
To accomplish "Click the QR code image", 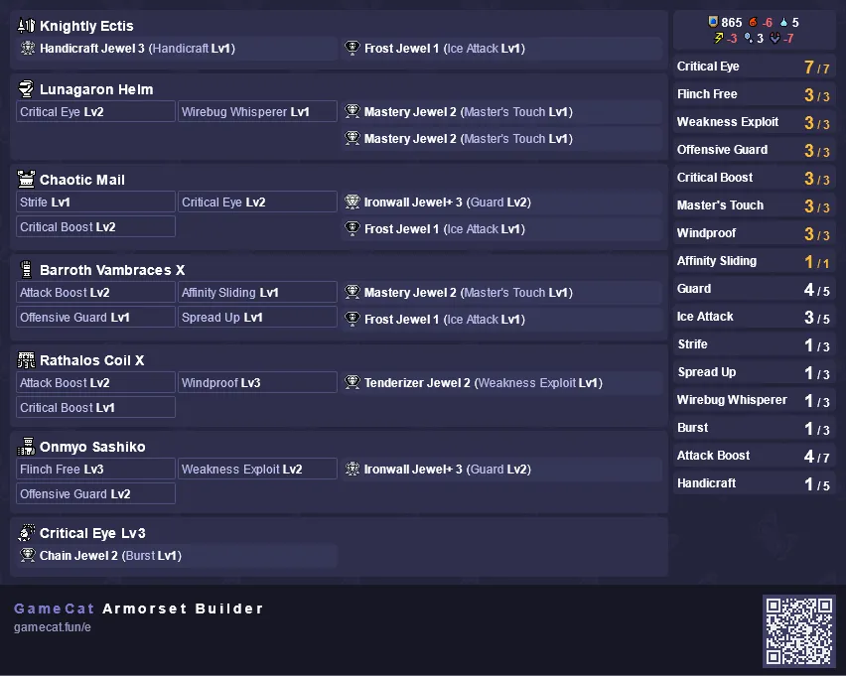I will click(x=799, y=630).
